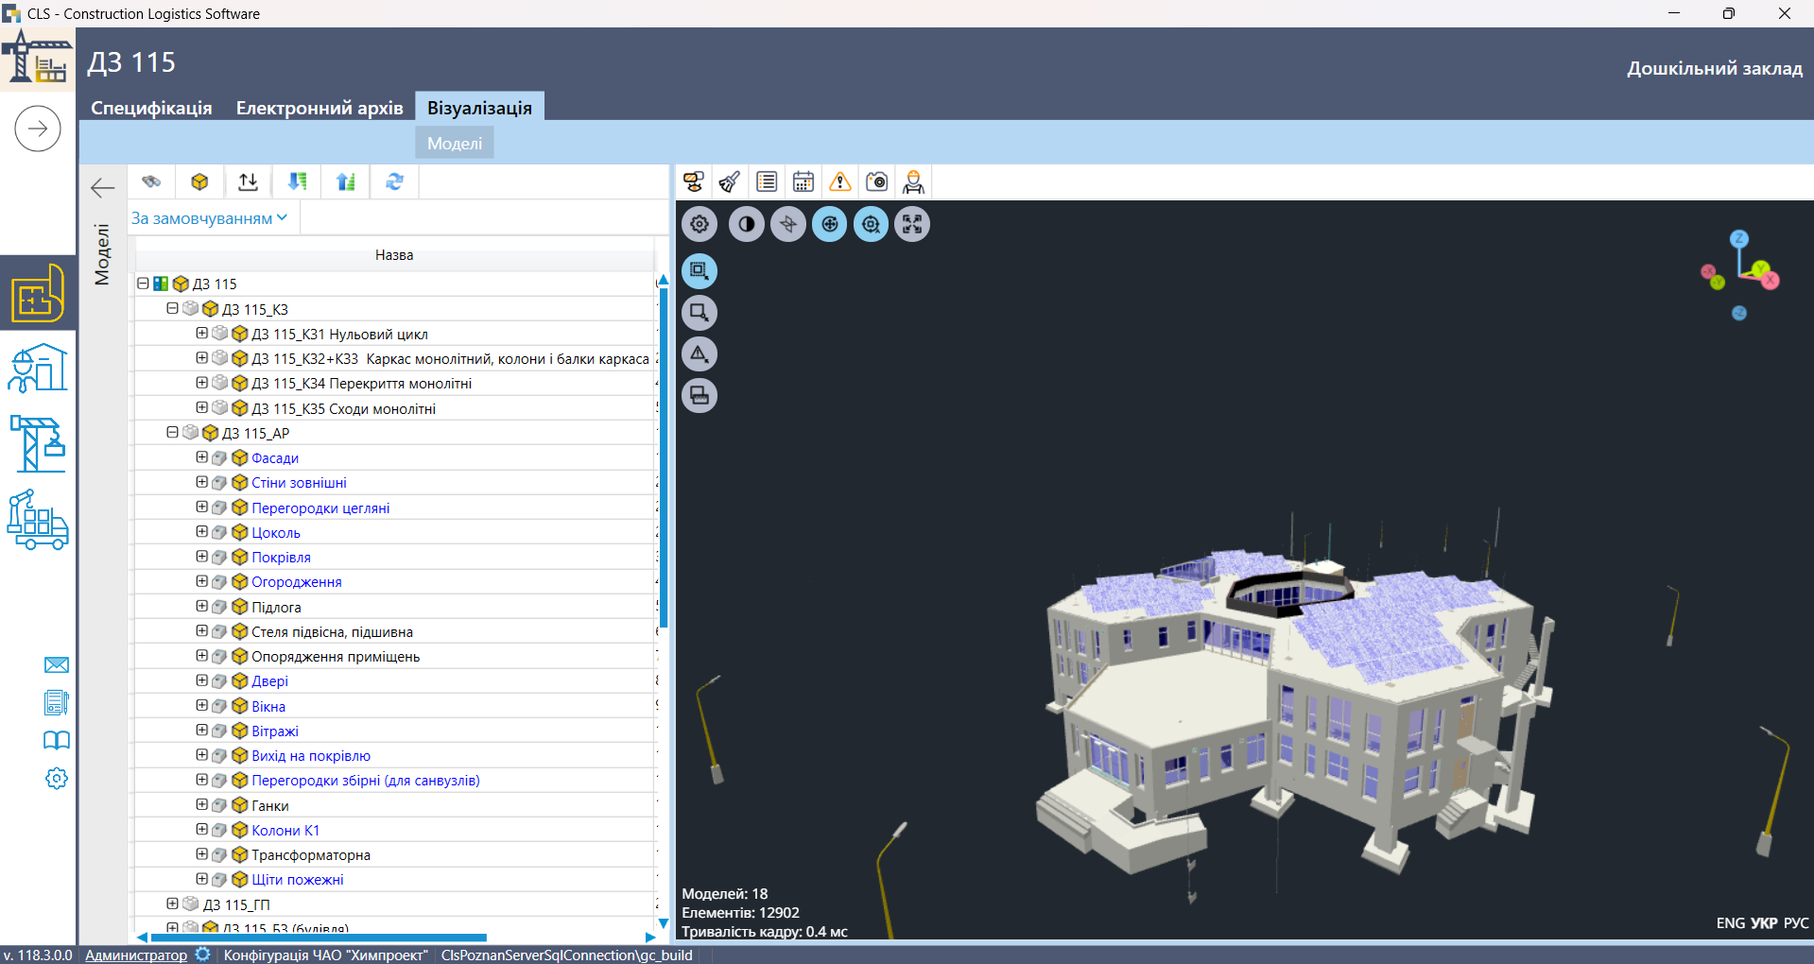Click the triangle measure round button
The width and height of the screenshot is (1814, 964).
click(700, 354)
